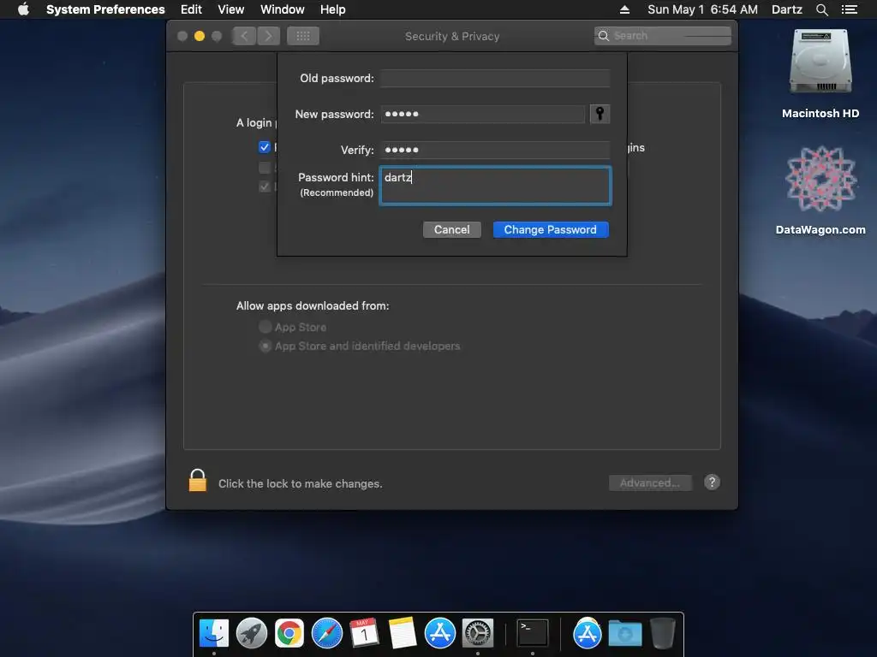Open System Preferences gear in Dock
The image size is (877, 657).
pos(478,634)
